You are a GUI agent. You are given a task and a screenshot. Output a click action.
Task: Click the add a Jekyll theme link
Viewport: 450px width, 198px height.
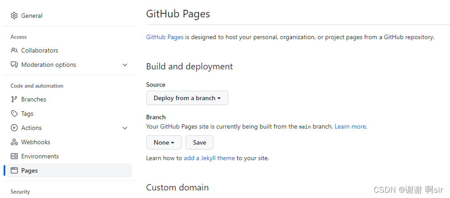(x=209, y=158)
